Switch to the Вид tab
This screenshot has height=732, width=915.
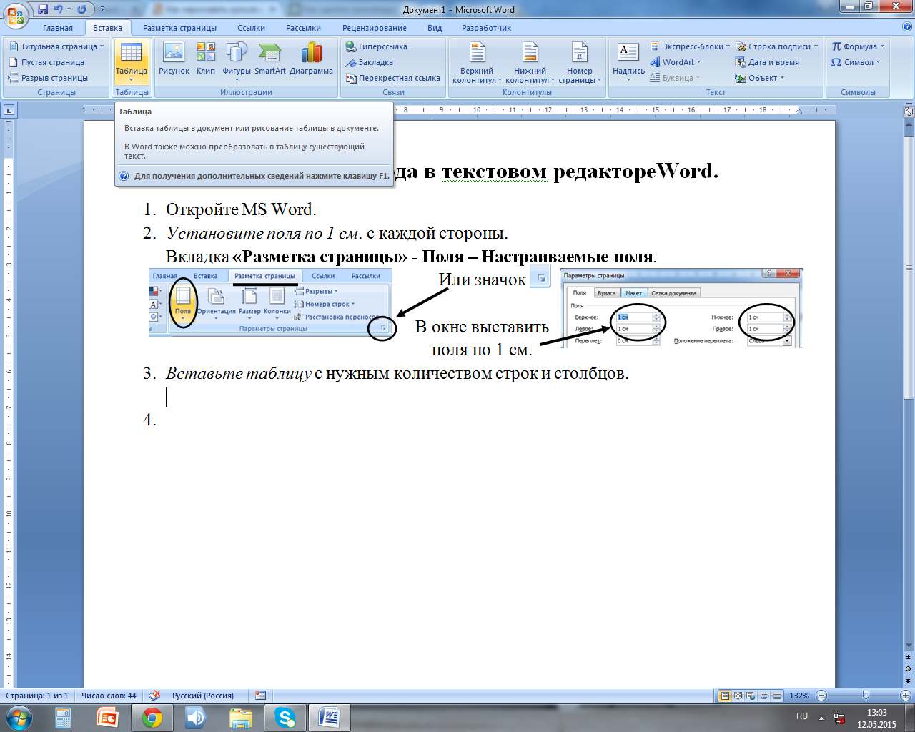[x=435, y=28]
